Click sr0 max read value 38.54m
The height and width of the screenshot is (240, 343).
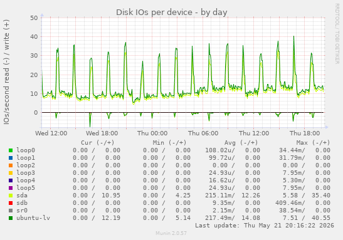point(290,211)
